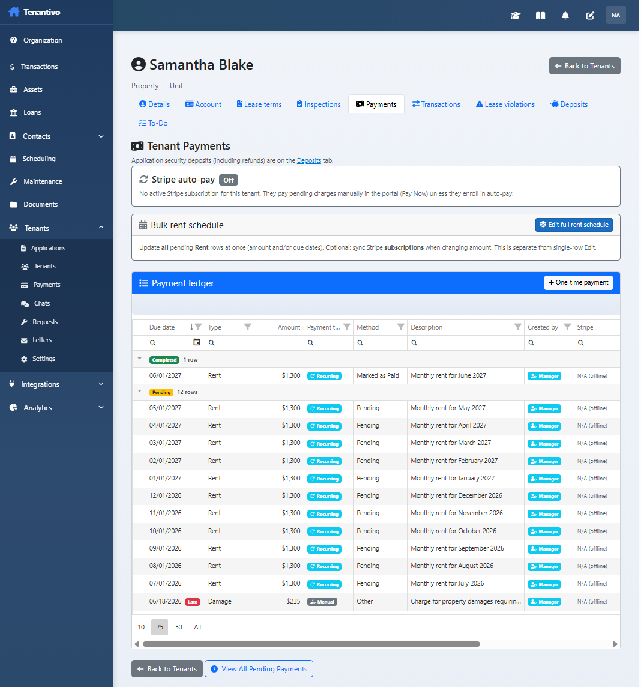Open the Due date calendar picker
The width and height of the screenshot is (641, 687).
click(x=197, y=342)
